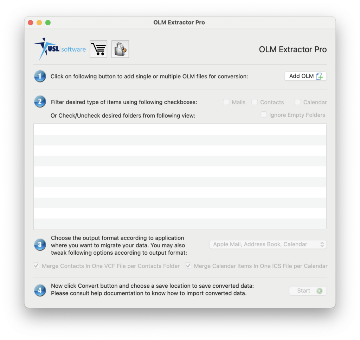The width and height of the screenshot is (360, 340).
Task: Click the step 4 number badge
Action: pyautogui.click(x=40, y=290)
